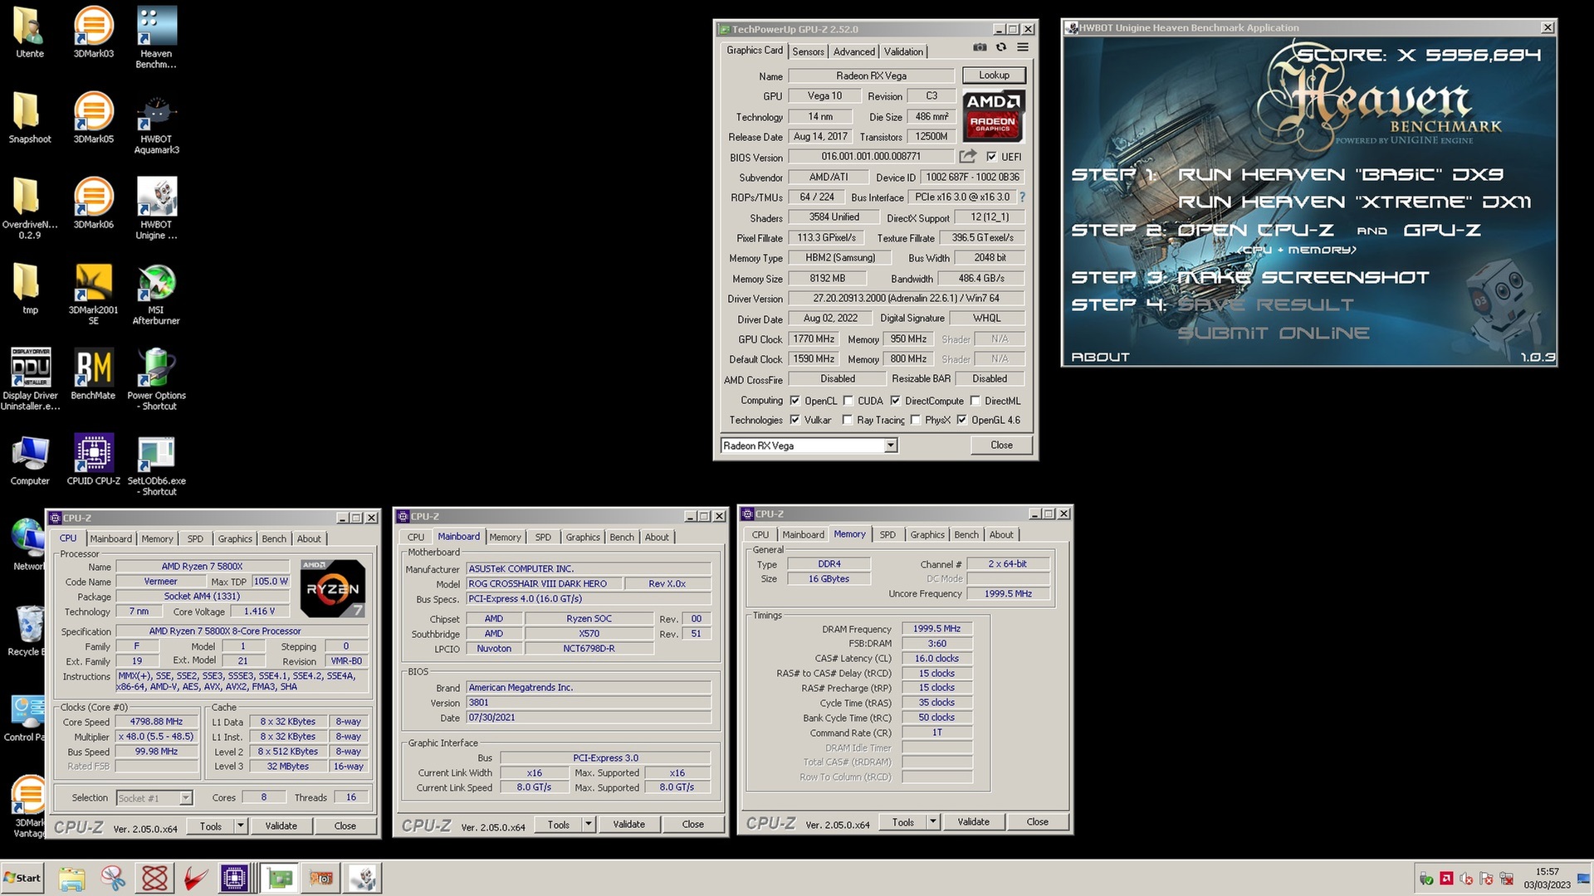This screenshot has height=896, width=1594.
Task: Launch BenchMate desktop shortcut
Action: (x=93, y=374)
